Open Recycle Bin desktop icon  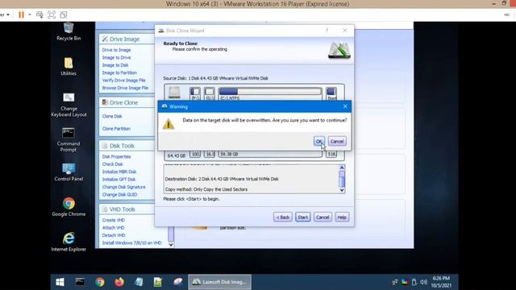coord(69,32)
